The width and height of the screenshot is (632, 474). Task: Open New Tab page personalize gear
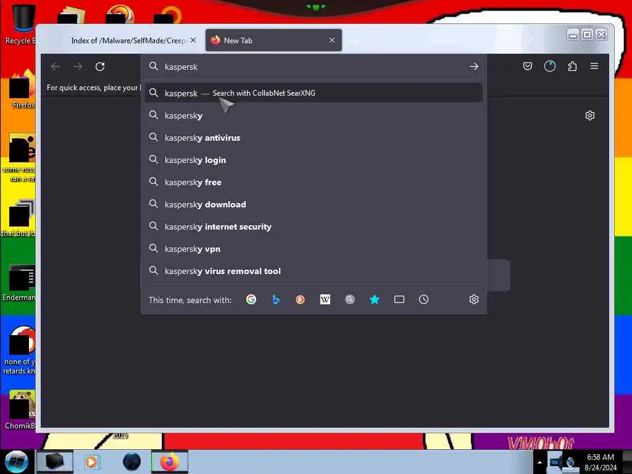point(589,115)
